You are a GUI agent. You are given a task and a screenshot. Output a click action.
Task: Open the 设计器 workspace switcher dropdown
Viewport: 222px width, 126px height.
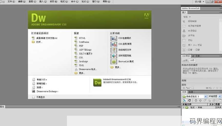coord(199,2)
